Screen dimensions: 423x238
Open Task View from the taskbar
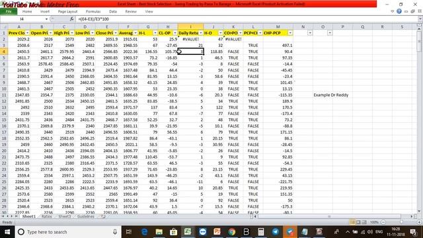(x=129, y=232)
